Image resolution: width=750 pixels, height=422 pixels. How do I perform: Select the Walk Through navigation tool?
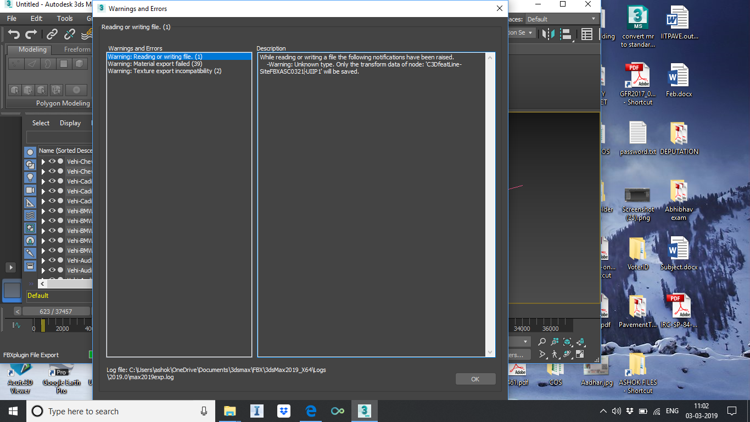(555, 354)
